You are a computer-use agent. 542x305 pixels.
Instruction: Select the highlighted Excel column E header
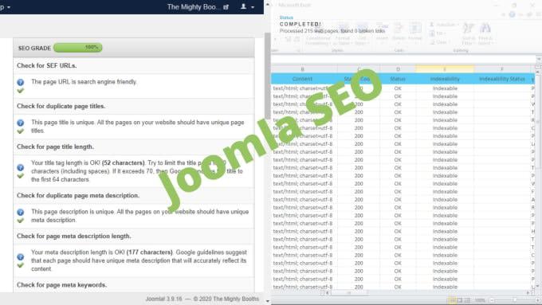click(445, 69)
